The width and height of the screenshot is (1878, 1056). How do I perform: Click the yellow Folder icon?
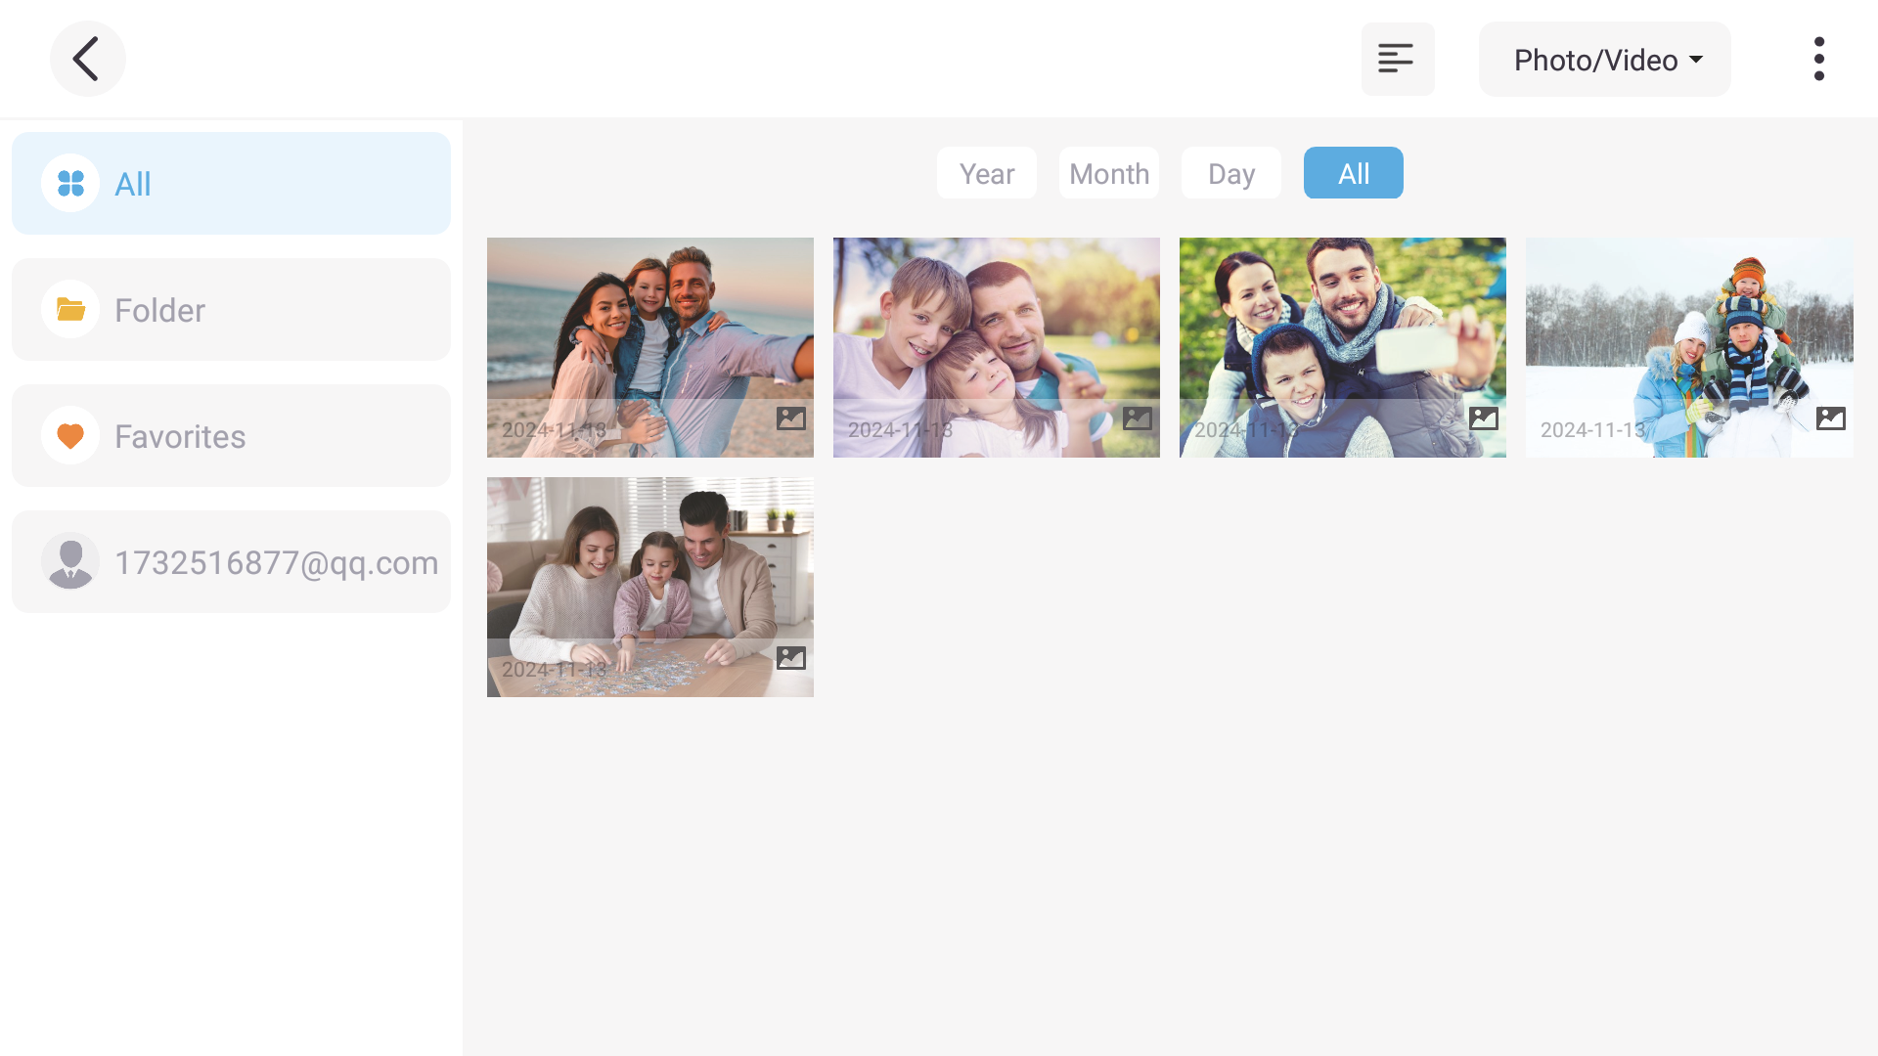coord(70,310)
